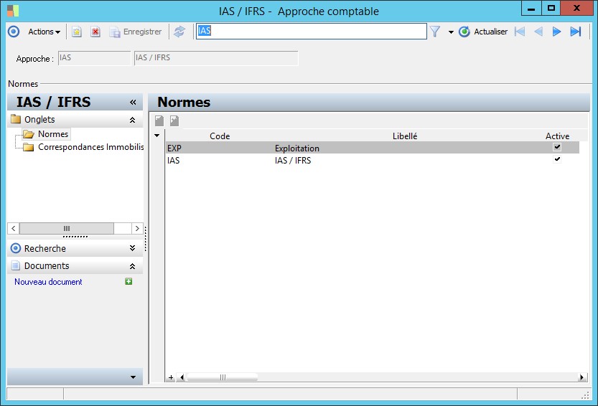Click the Nouveau document link
The image size is (598, 406).
pyautogui.click(x=48, y=282)
